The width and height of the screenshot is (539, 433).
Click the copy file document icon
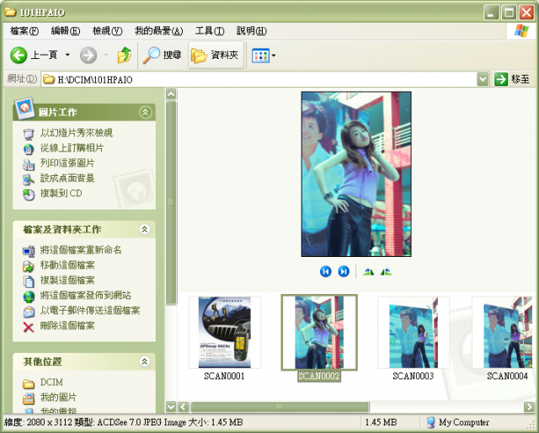point(29,281)
